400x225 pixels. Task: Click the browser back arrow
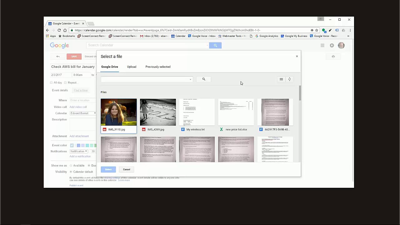click(47, 30)
